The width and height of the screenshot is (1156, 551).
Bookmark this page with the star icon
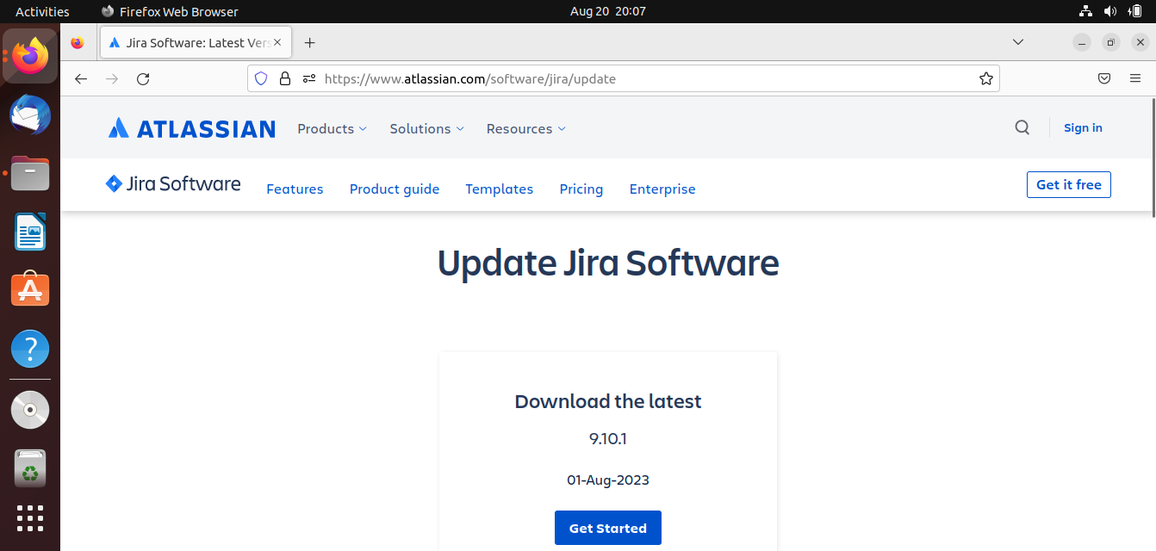click(985, 78)
